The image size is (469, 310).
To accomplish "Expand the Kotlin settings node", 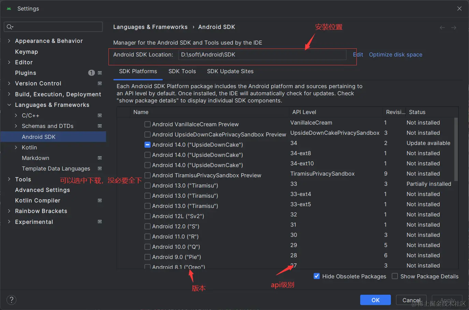I will (16, 147).
